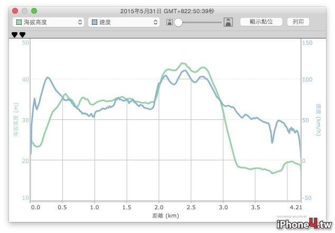The width and height of the screenshot is (335, 233).
Task: Click the stepper arrows on 海拔高度 popup
Action: point(80,22)
